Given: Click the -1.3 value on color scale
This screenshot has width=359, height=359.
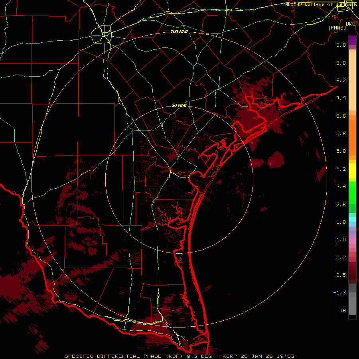Looking at the screenshot, I should [x=339, y=293].
